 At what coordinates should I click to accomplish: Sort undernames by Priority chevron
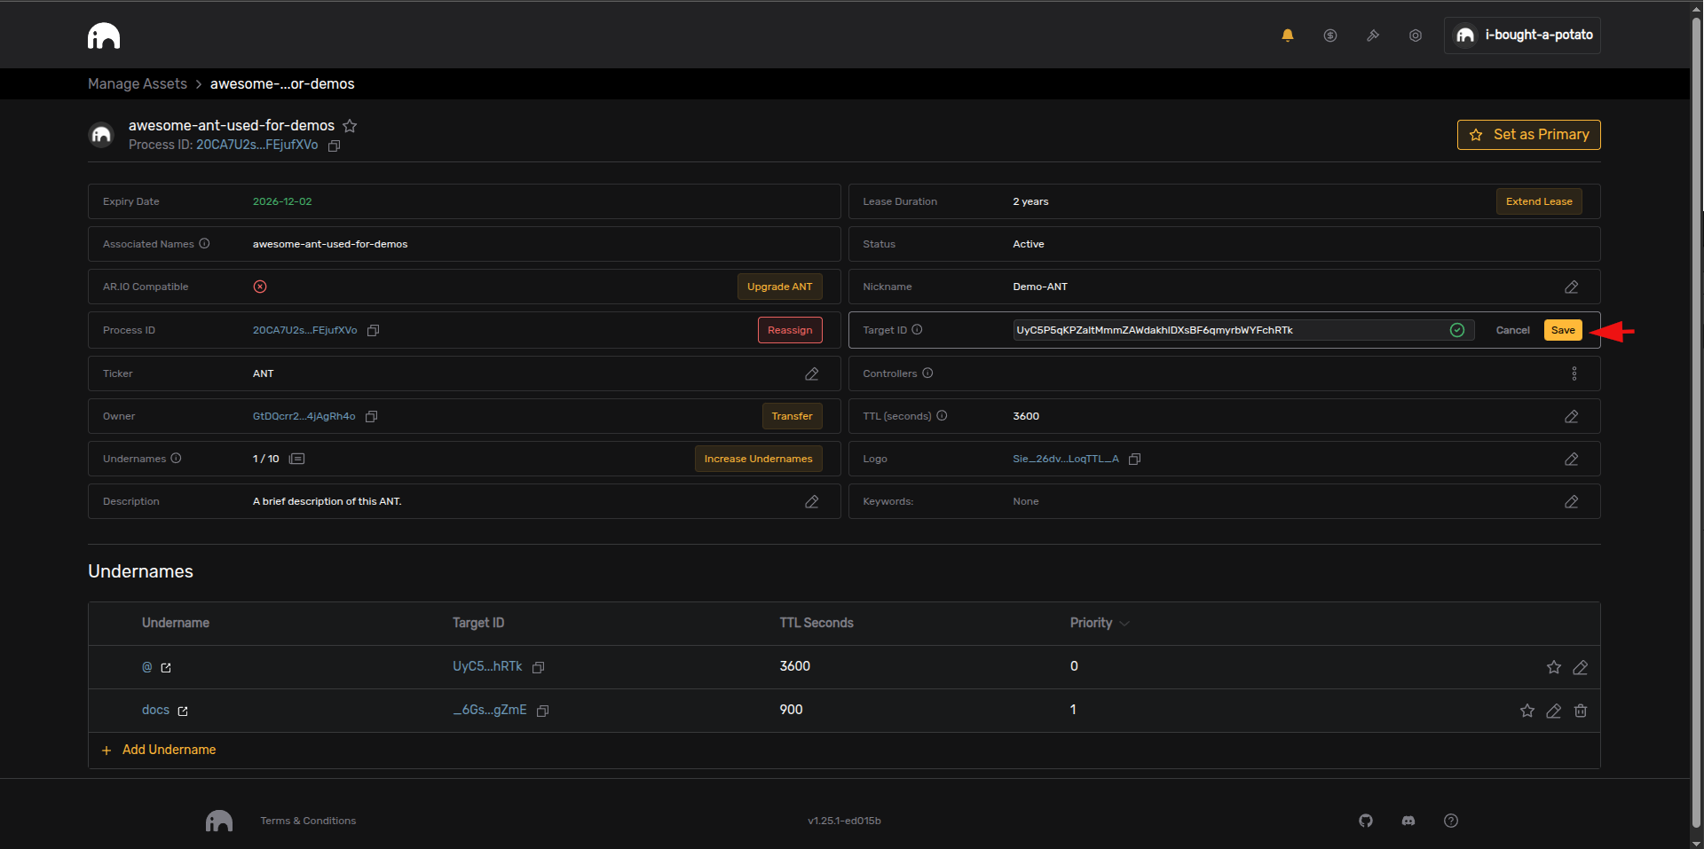point(1124,624)
